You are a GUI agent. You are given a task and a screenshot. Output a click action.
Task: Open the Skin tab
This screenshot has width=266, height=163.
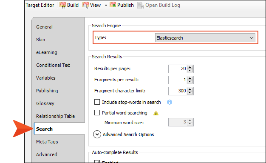tap(40, 40)
